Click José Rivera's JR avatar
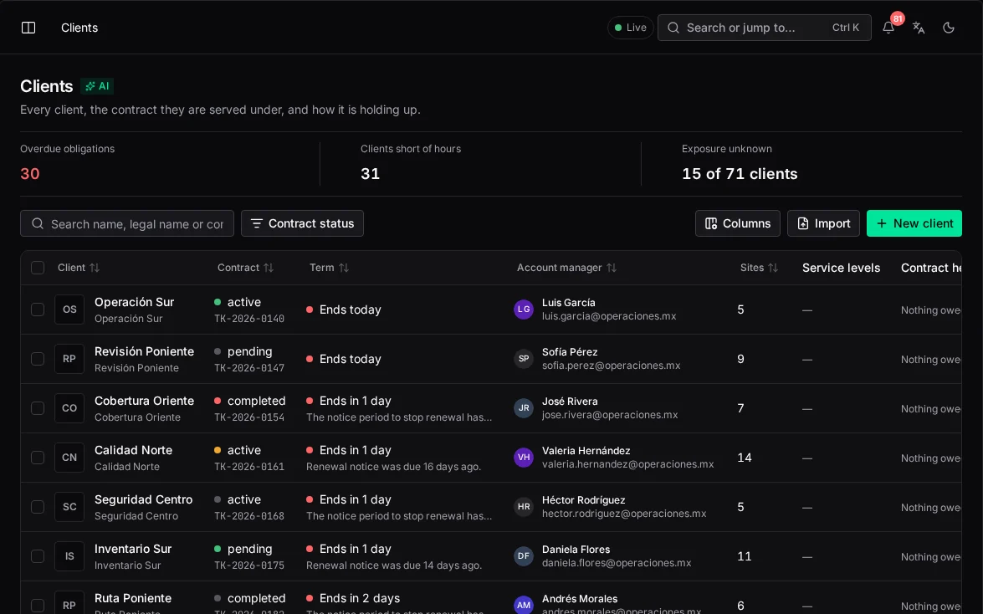The height and width of the screenshot is (614, 983). tap(524, 408)
